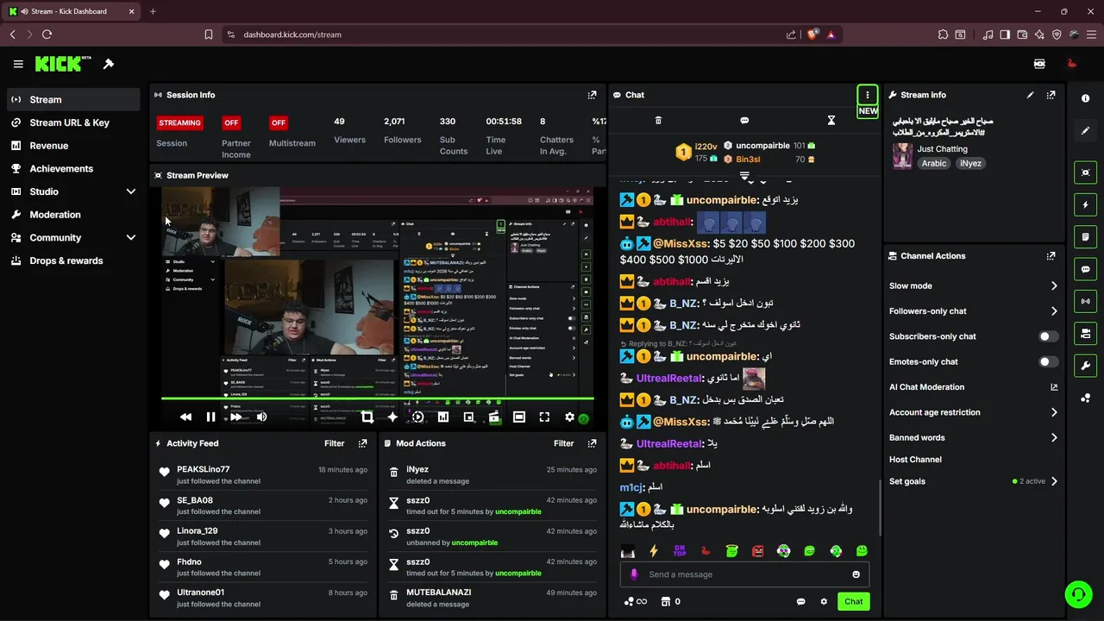
Task: Enter fullscreen in the stream preview
Action: click(x=544, y=417)
